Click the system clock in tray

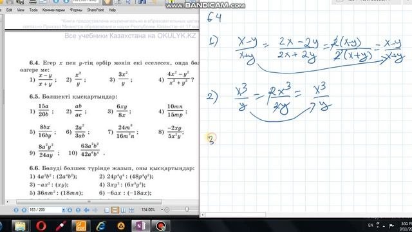(406, 226)
